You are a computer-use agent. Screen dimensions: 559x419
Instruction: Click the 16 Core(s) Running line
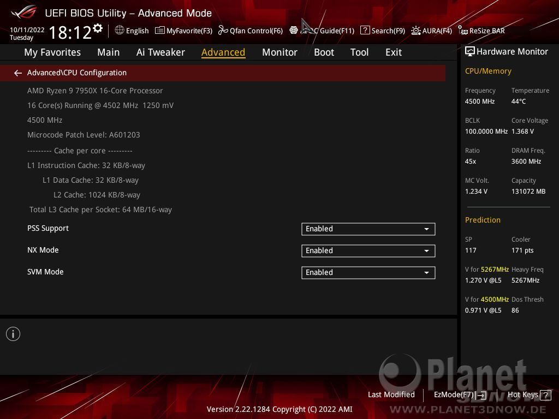pyautogui.click(x=100, y=105)
